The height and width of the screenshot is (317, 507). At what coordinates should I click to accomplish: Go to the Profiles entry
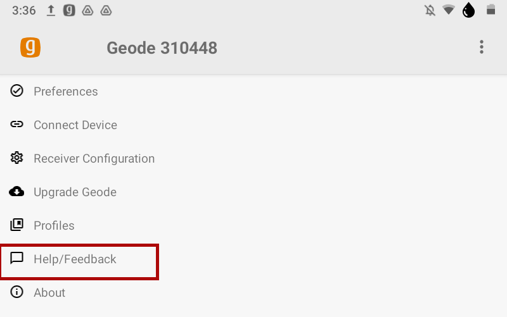[x=54, y=226]
